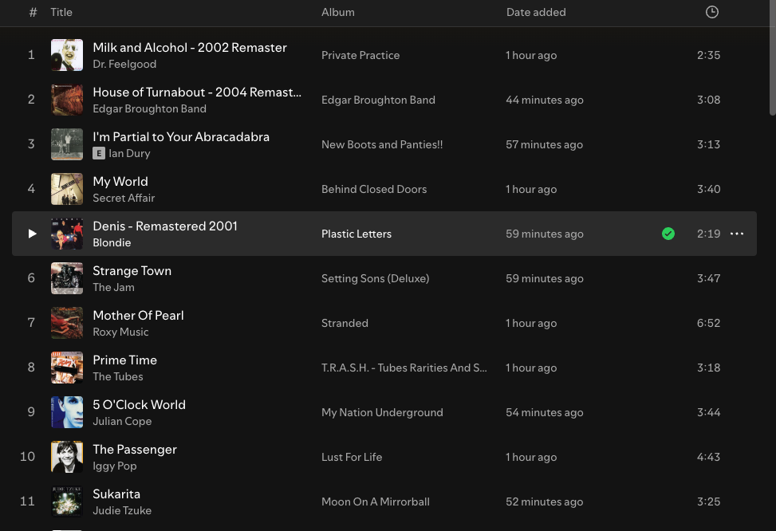Open artist Iggy Pop link
776x531 pixels.
115,466
